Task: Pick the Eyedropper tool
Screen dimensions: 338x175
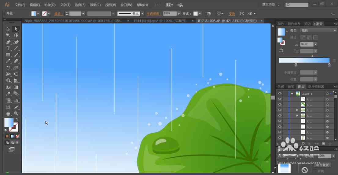Action: (x=8, y=94)
